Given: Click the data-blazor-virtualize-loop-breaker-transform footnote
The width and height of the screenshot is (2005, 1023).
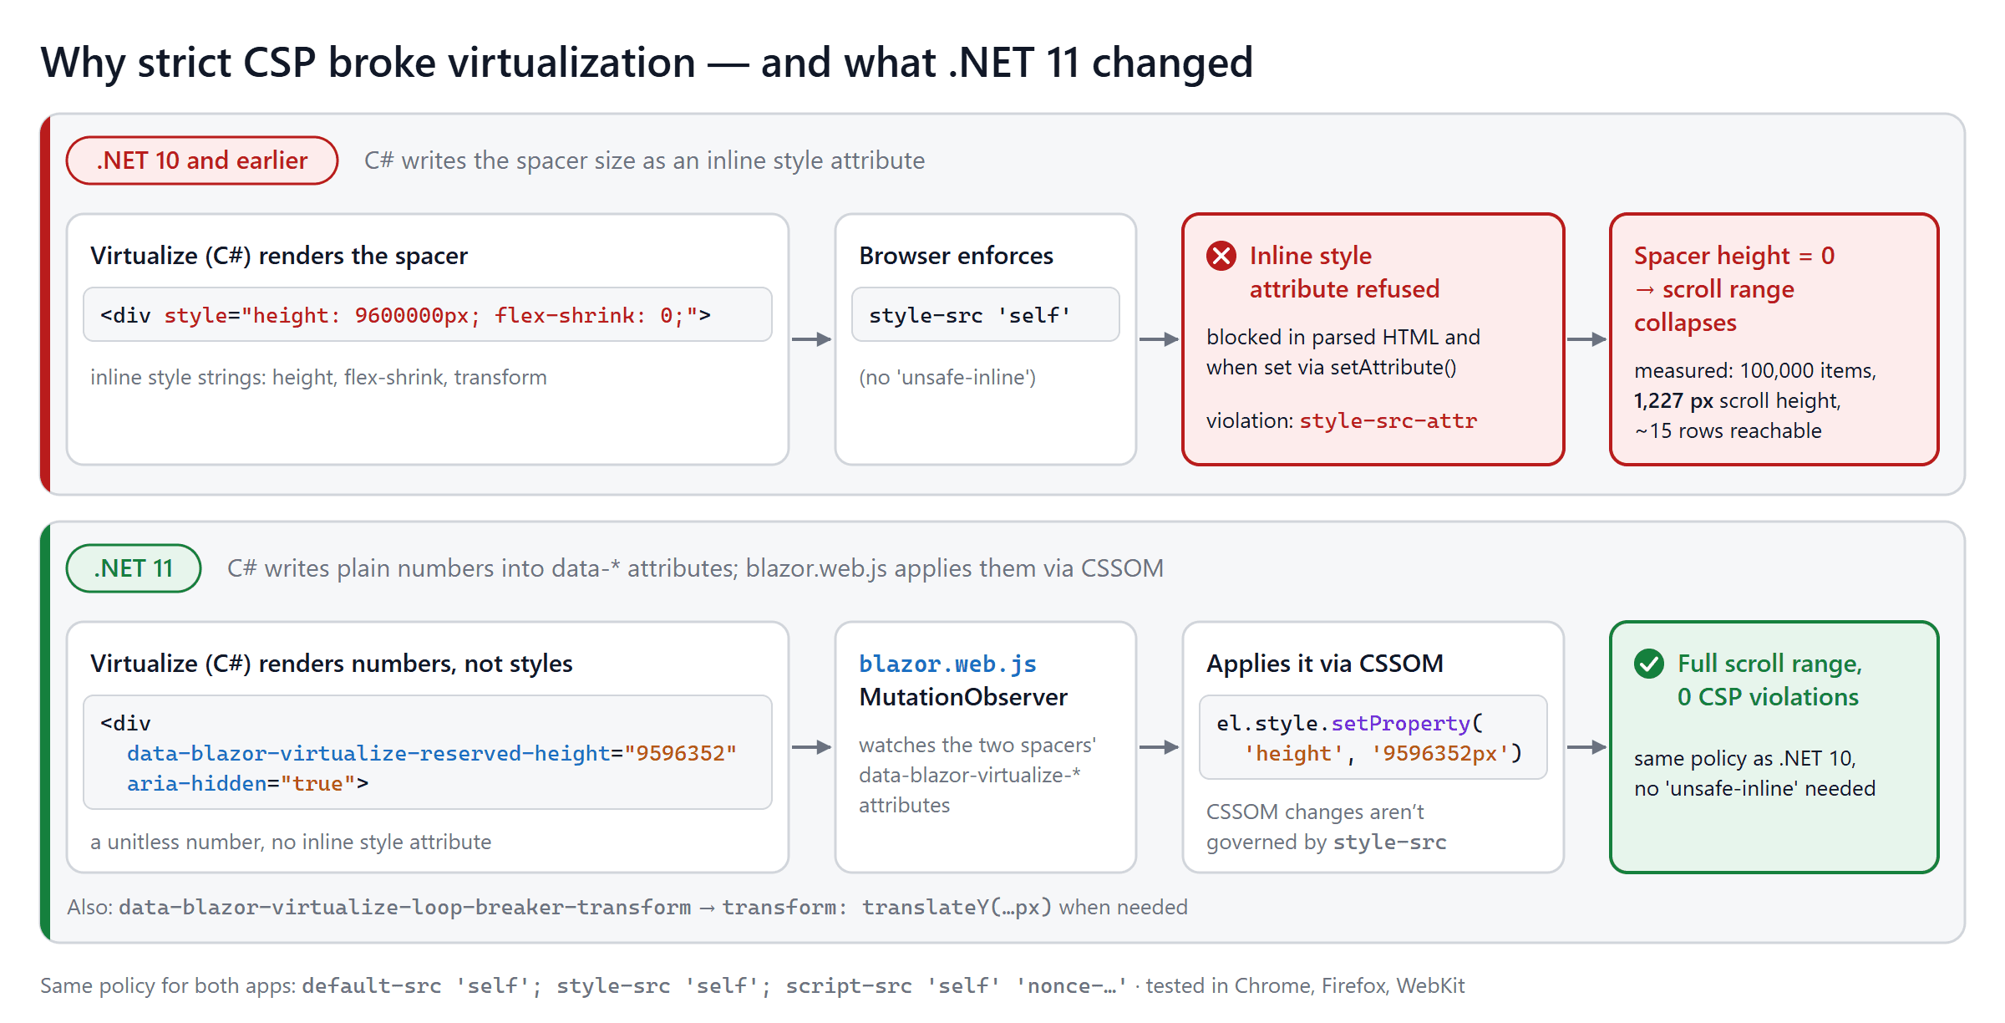Looking at the screenshot, I should [627, 908].
